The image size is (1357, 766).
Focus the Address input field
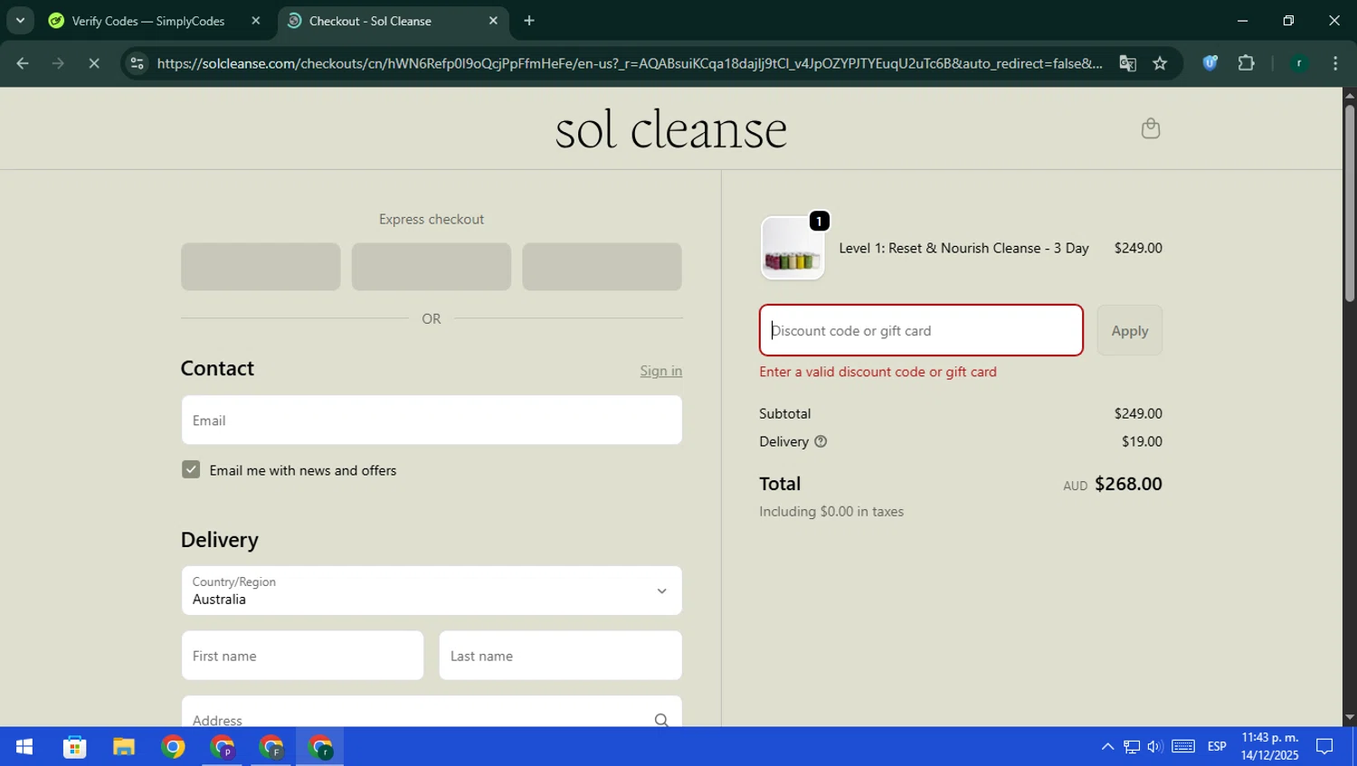(x=432, y=712)
